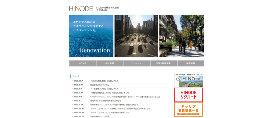Open the HOME menu item
Screen dimensions: 273x118
82,63
